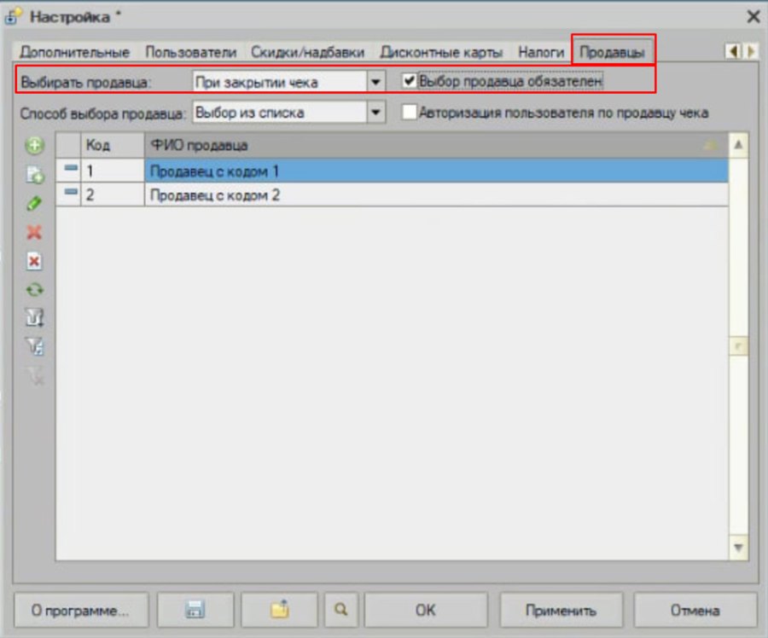768x638 pixels.
Task: Click the plain red X delete icon
Action: 34,232
